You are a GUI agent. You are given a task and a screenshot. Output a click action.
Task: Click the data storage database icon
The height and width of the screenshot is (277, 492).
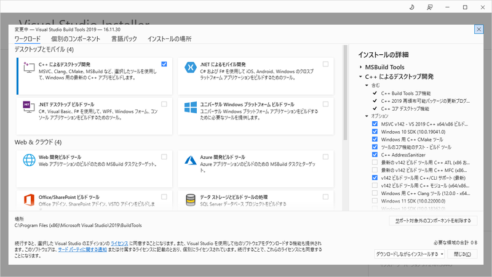191,200
